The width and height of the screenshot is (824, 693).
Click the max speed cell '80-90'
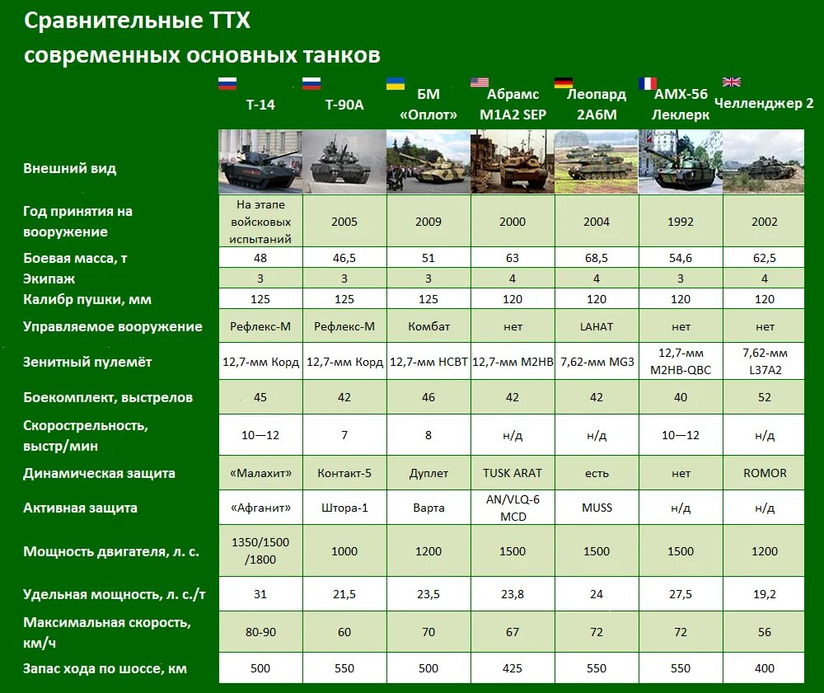click(260, 632)
